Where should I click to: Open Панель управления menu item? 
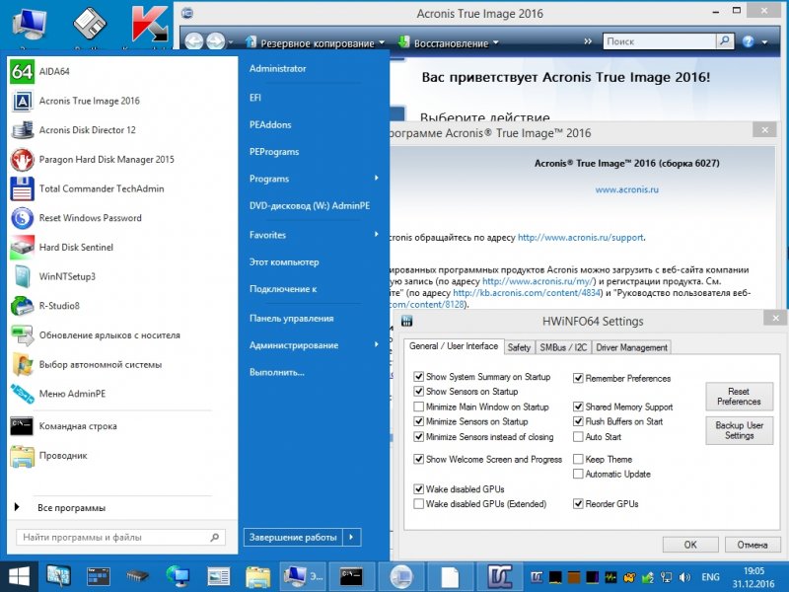point(291,318)
